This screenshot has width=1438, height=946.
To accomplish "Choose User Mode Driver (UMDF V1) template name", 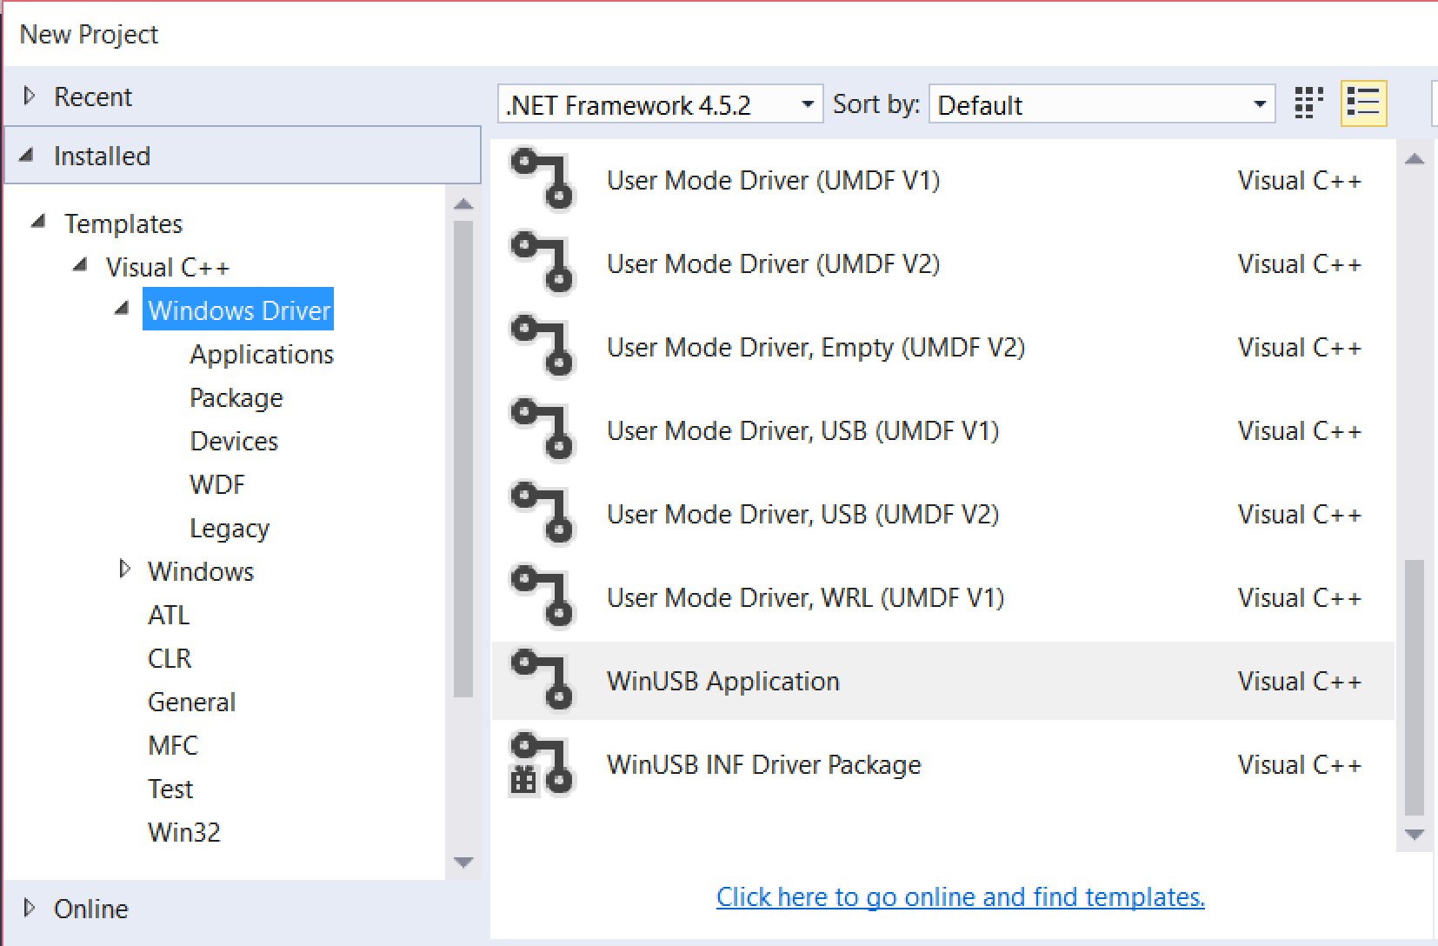I will click(774, 180).
